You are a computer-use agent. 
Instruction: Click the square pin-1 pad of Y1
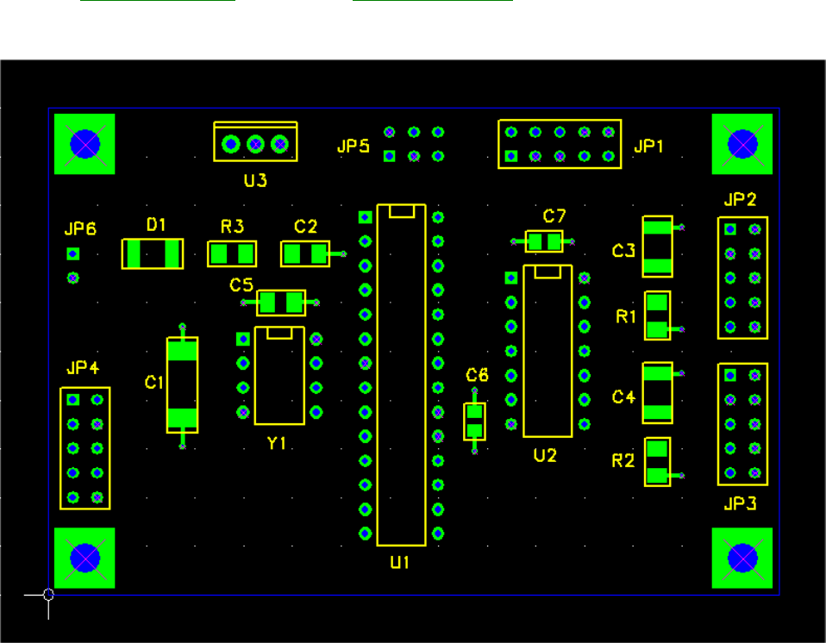(x=243, y=339)
